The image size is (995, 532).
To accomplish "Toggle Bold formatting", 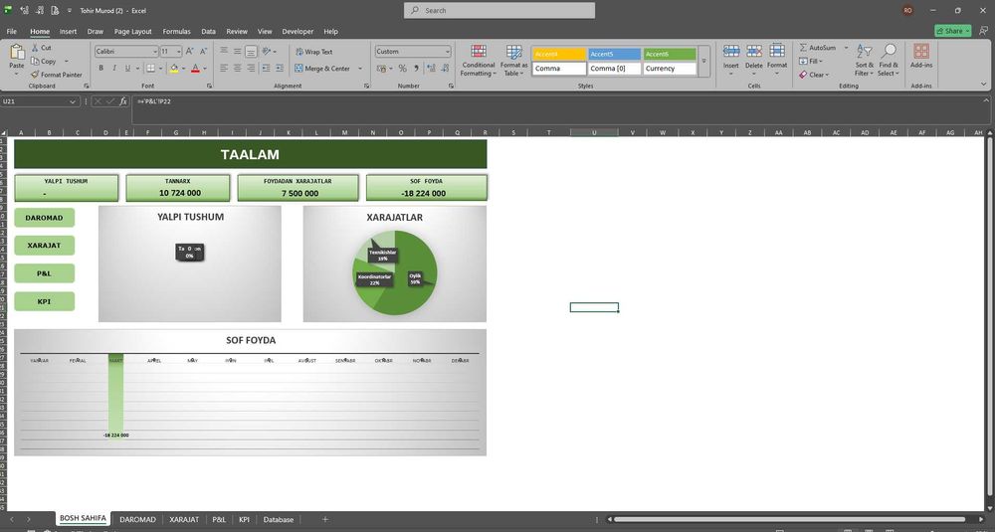I will click(100, 68).
